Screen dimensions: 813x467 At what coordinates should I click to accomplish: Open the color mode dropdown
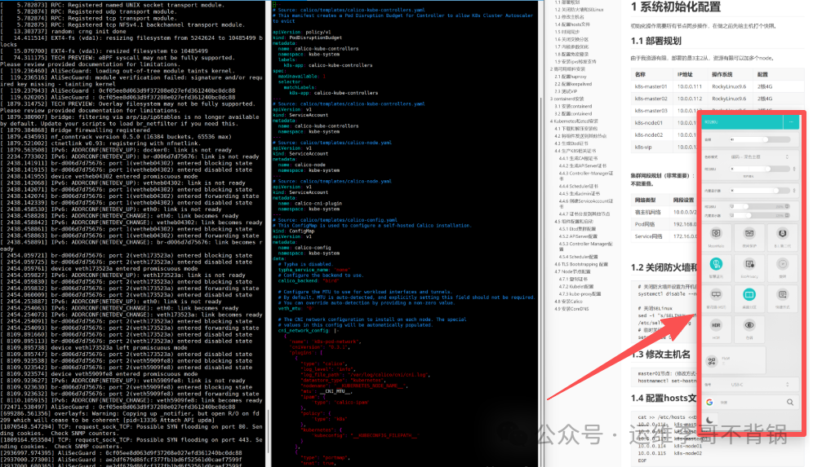pos(760,156)
